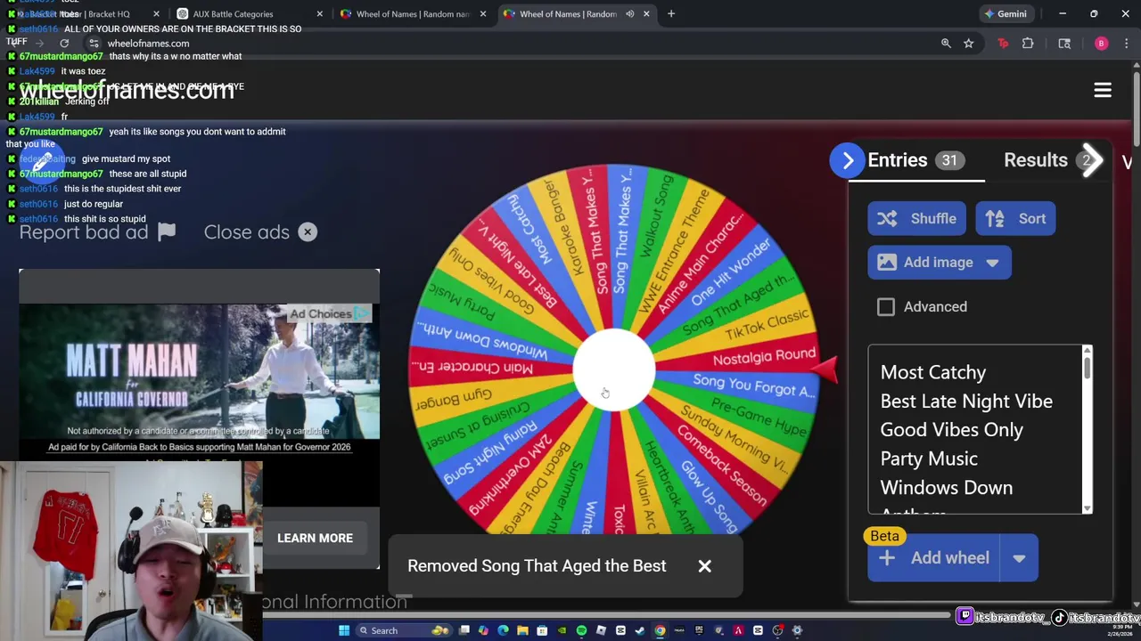
Task: Open File Explorer from the taskbar
Action: click(522, 630)
